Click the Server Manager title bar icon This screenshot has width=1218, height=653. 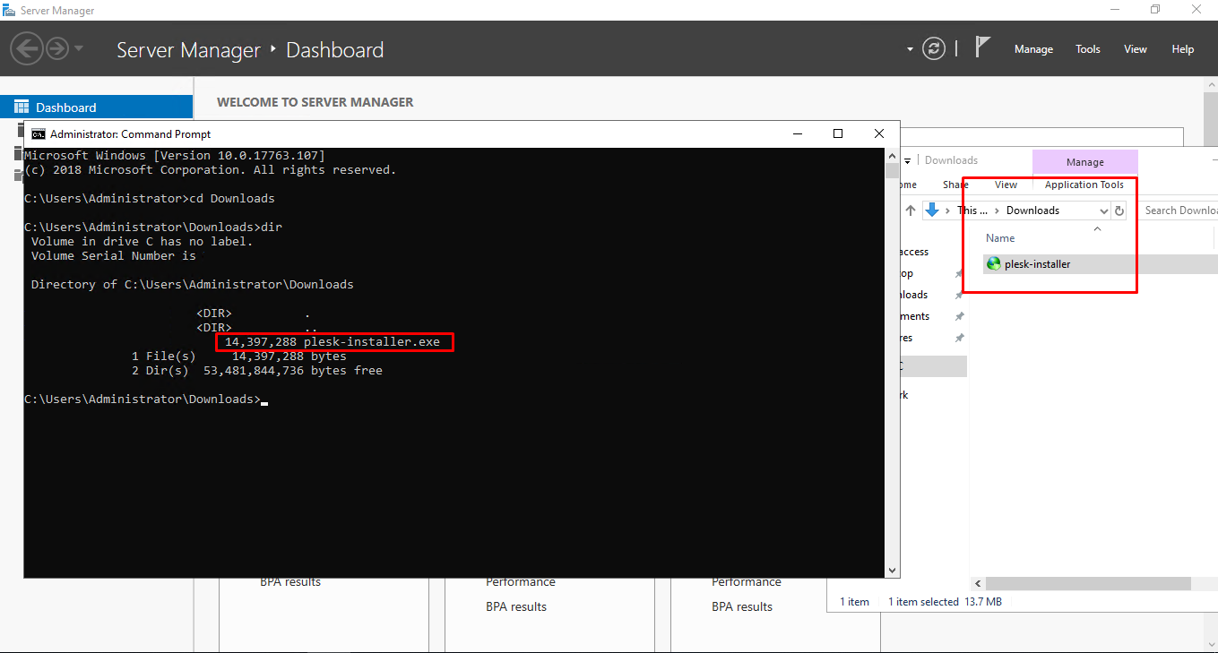click(x=10, y=10)
